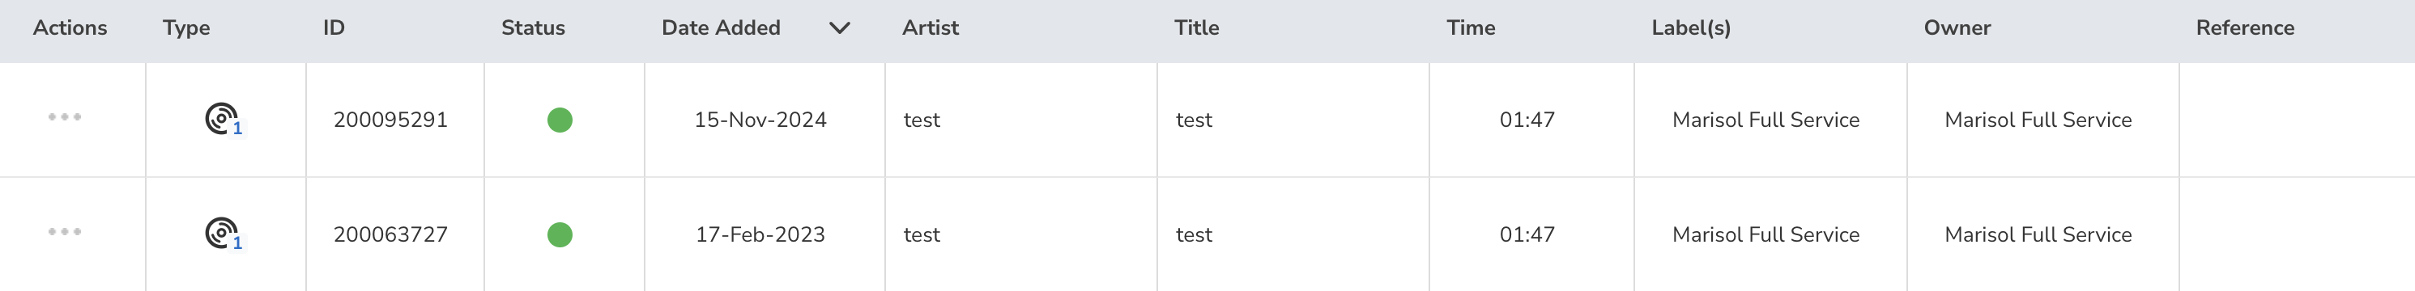The image size is (2415, 291).
Task: Sort by the Title column header
Action: click(1196, 28)
